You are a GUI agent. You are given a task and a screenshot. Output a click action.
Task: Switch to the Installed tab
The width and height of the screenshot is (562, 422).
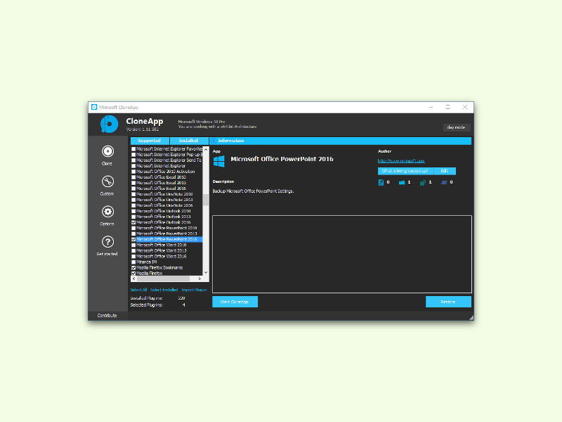click(x=188, y=141)
